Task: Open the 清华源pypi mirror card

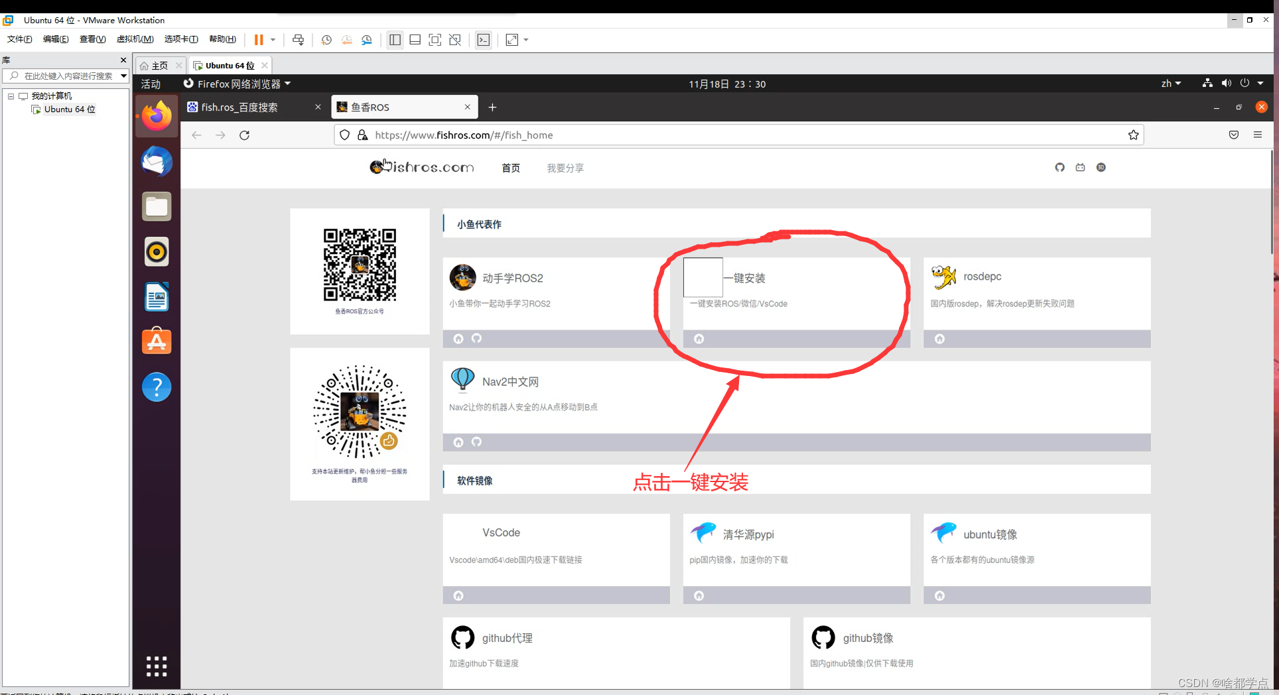Action: [796, 558]
